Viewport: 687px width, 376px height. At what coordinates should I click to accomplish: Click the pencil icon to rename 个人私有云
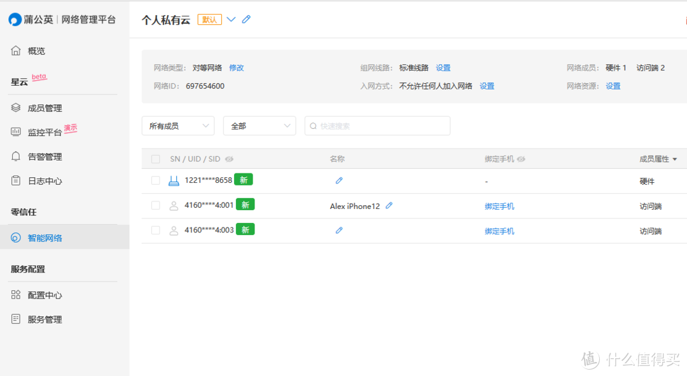click(246, 19)
